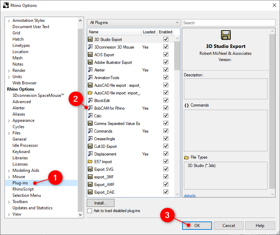
Task: Expand the Modeling Aids tree node
Action: coord(9,171)
